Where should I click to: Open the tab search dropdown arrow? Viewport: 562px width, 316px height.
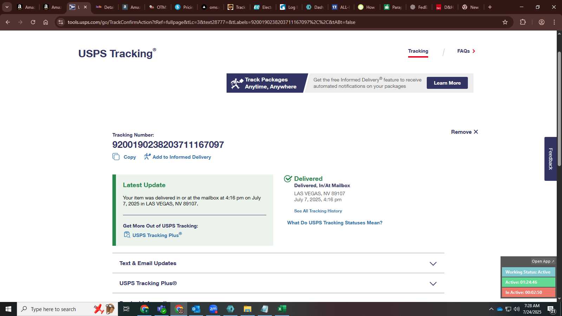7,7
